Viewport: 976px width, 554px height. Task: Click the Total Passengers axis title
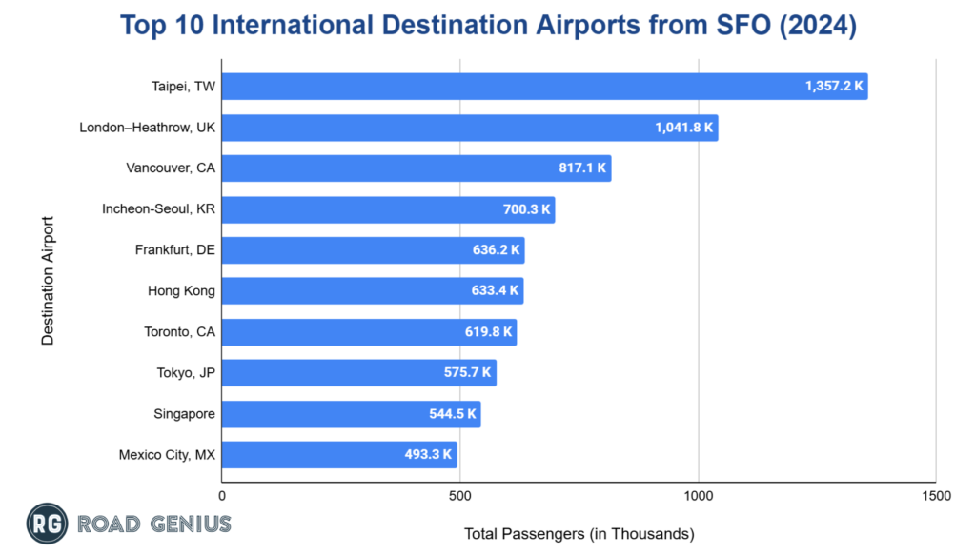[579, 534]
